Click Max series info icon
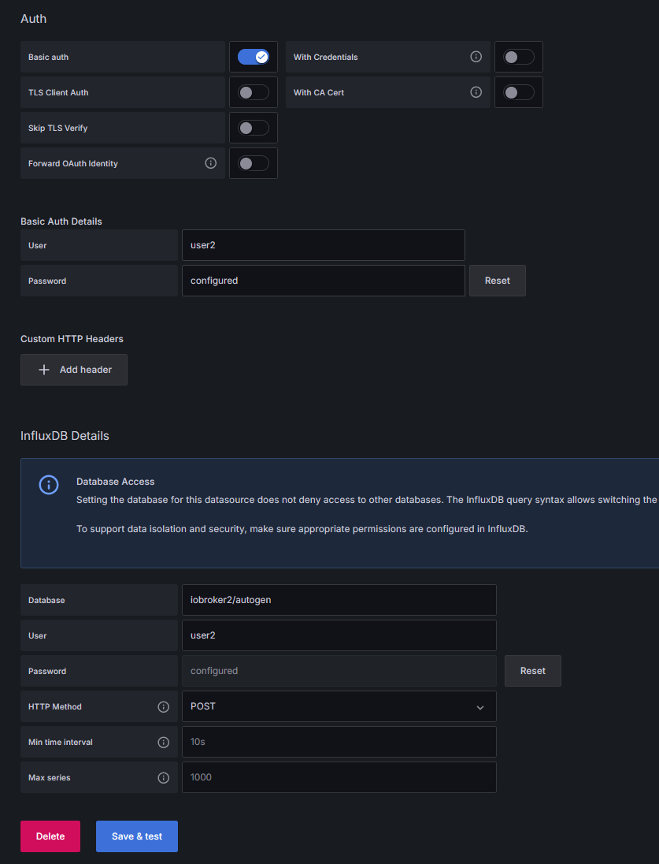659x864 pixels. tap(164, 778)
